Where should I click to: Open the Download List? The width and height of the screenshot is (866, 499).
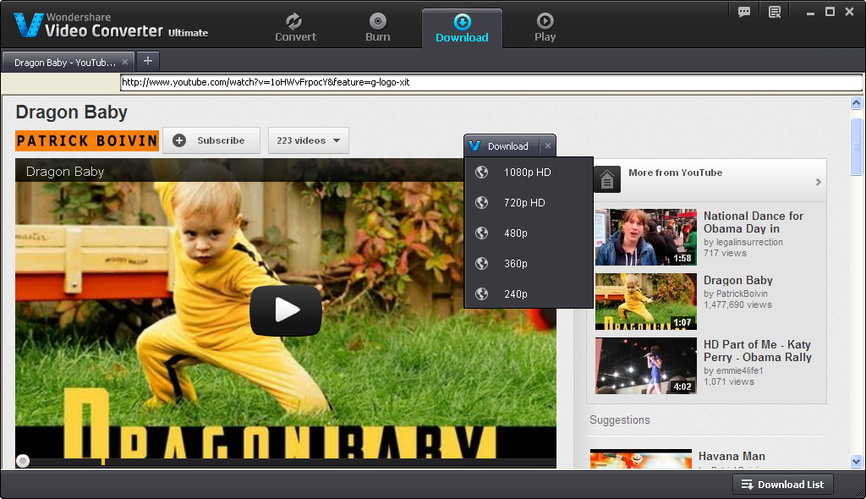tap(782, 485)
